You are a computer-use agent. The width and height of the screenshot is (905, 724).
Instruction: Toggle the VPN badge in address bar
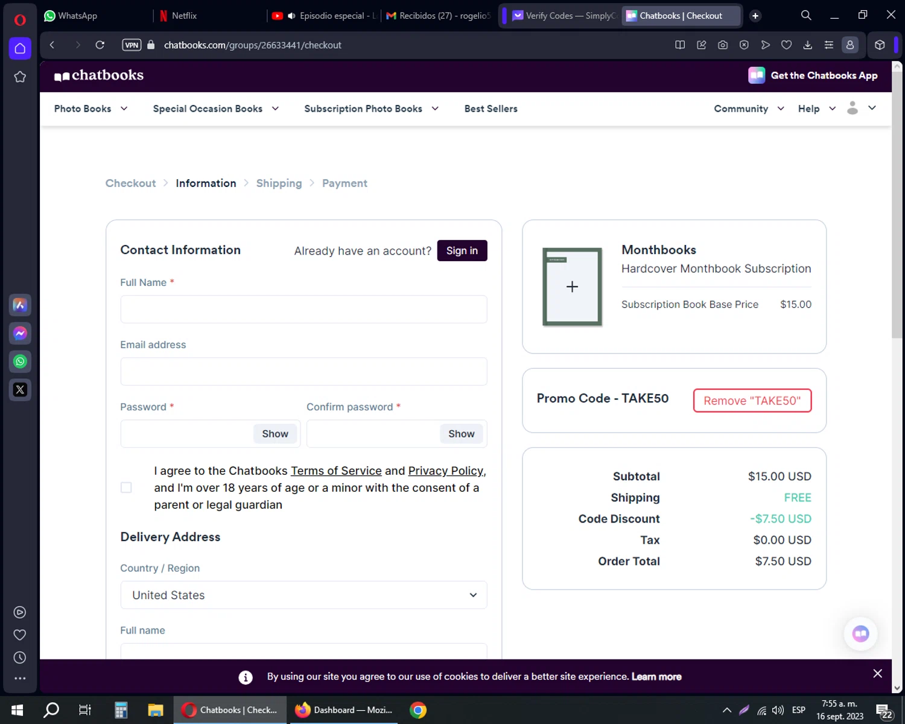point(132,45)
